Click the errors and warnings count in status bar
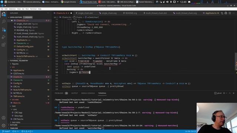This screenshot has height=133, width=237. click(x=27, y=132)
